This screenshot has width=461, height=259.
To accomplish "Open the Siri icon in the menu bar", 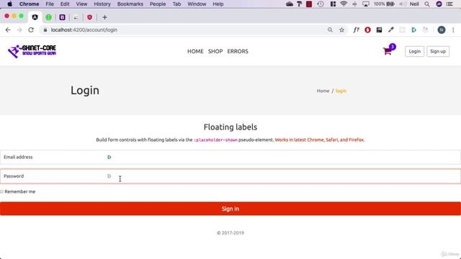I will [439, 4].
